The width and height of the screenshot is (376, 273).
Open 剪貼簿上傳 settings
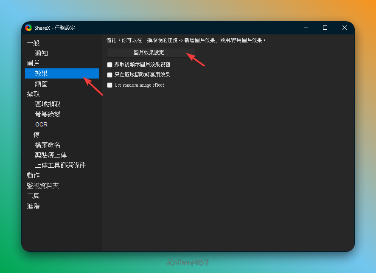click(51, 155)
